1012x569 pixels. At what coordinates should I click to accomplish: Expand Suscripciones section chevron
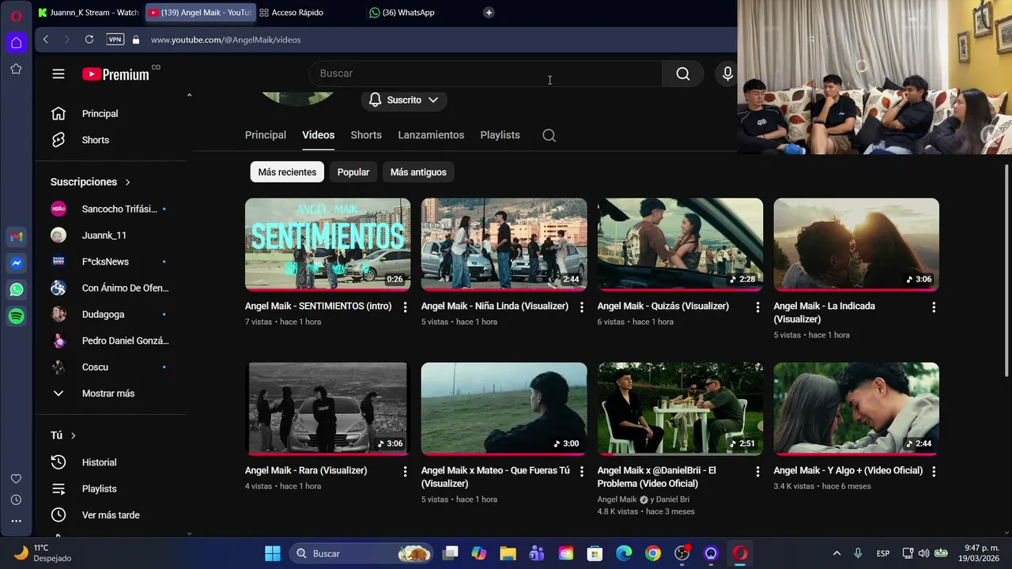click(127, 182)
